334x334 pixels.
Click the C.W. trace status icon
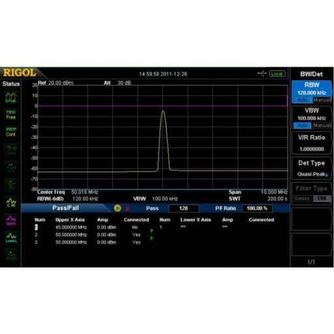[11, 202]
